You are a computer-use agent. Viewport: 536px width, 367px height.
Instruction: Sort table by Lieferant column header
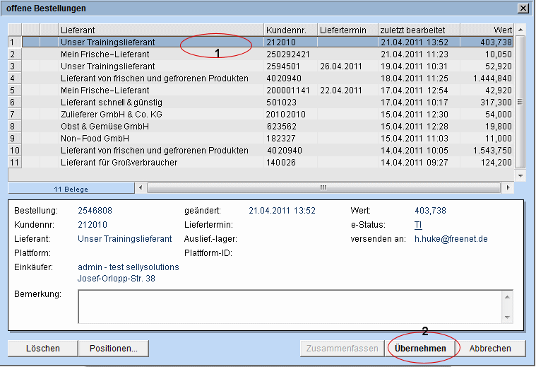pyautogui.click(x=160, y=30)
